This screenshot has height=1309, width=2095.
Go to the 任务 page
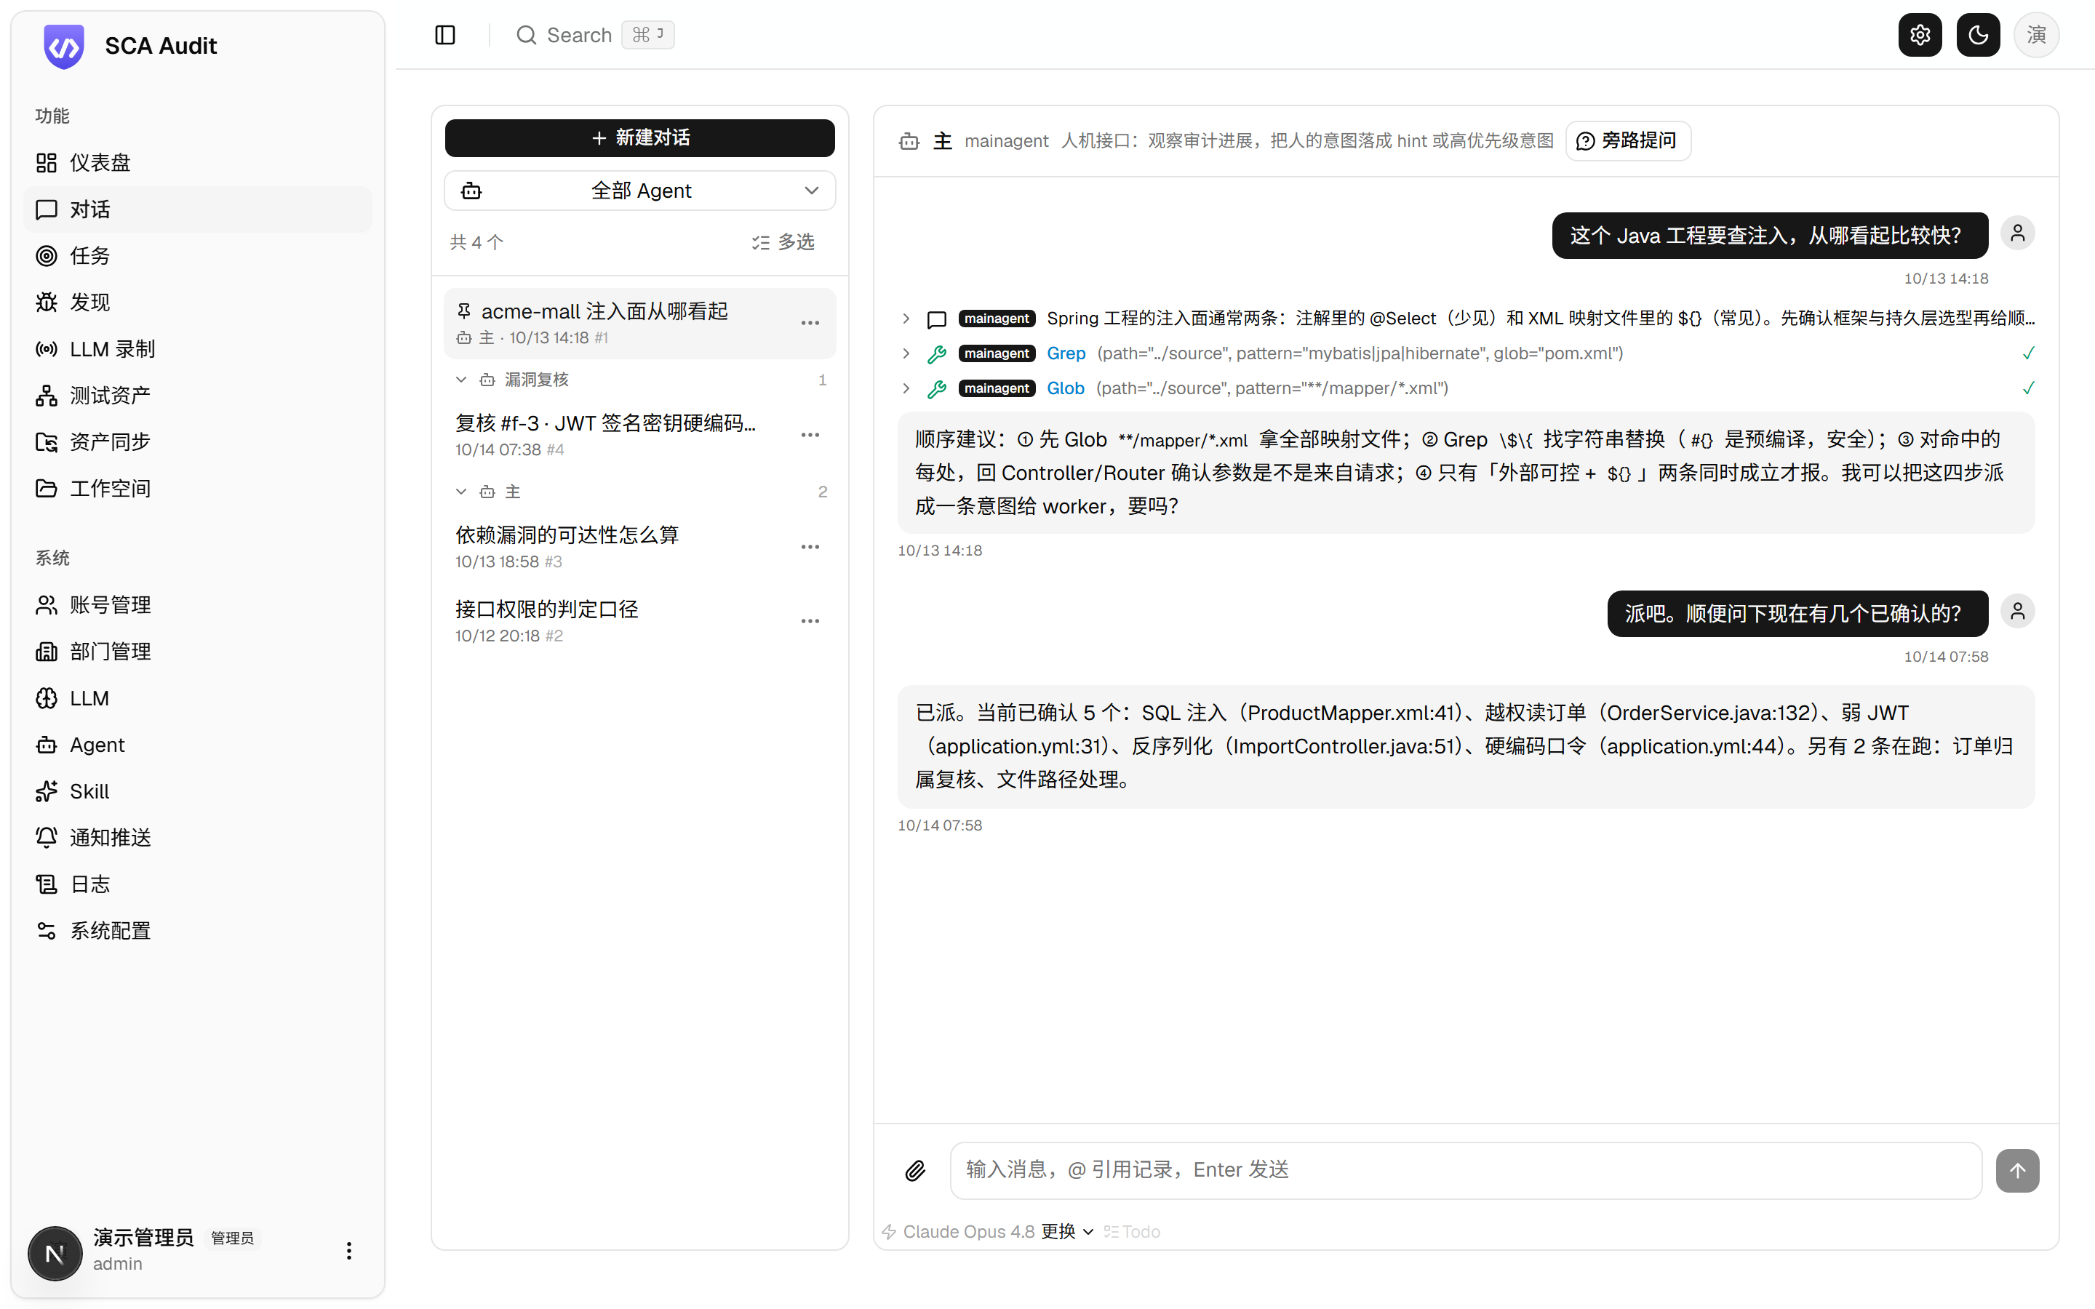coord(197,255)
